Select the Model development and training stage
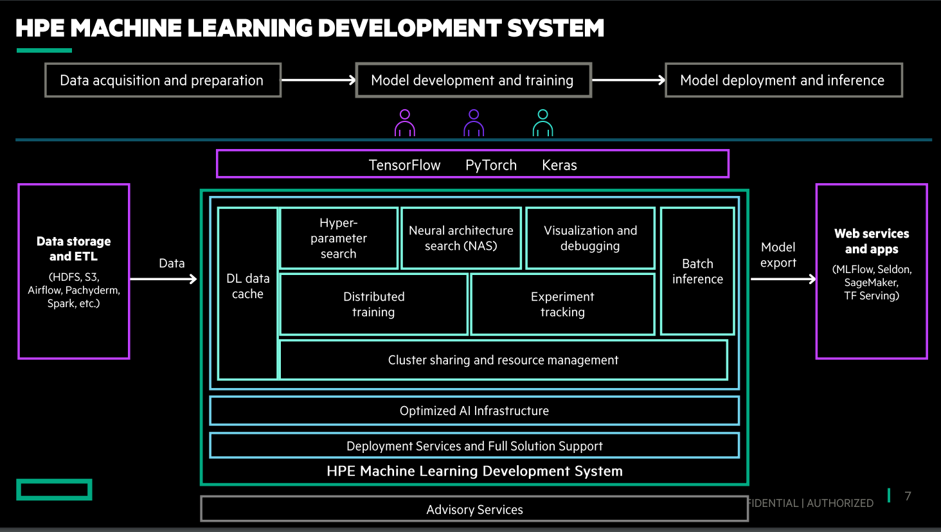This screenshot has height=532, width=941. 473,80
